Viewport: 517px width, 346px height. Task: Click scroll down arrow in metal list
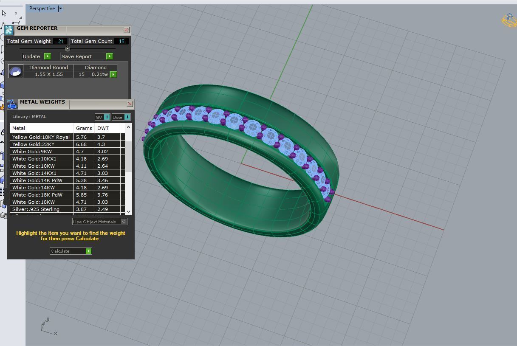point(128,211)
